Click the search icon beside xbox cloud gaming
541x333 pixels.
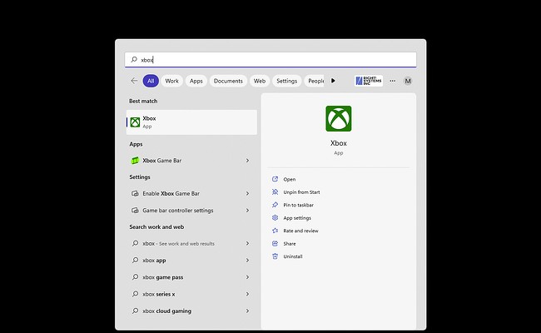tap(135, 311)
